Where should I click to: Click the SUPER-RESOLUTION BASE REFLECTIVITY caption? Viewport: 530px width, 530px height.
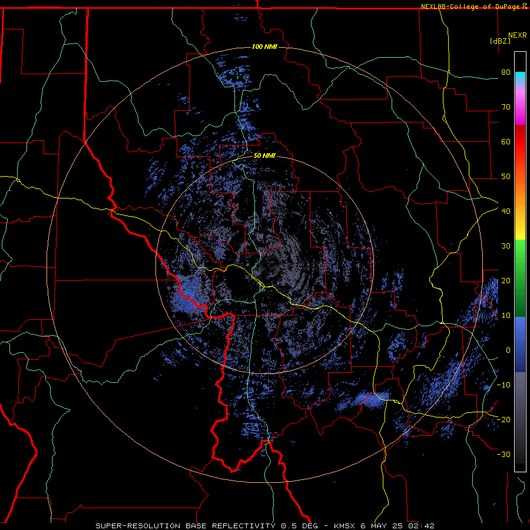tap(184, 526)
